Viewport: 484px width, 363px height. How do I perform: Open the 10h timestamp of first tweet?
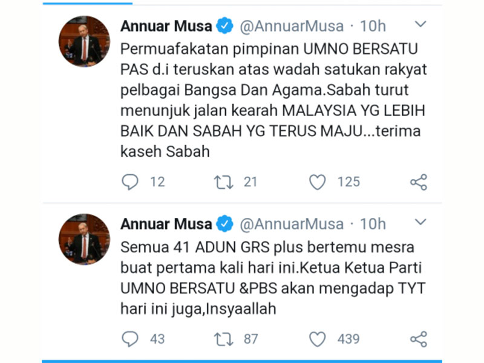(x=373, y=26)
